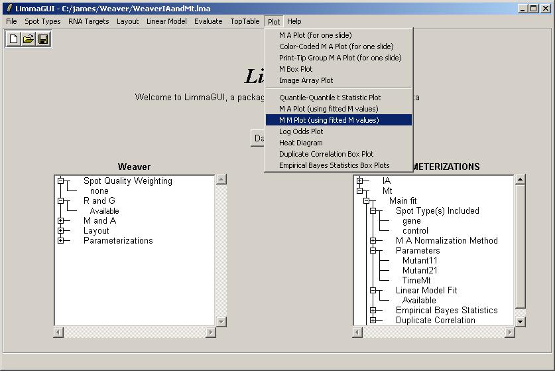555x371 pixels.
Task: Click Layout node in Weaver tree
Action: (x=96, y=230)
